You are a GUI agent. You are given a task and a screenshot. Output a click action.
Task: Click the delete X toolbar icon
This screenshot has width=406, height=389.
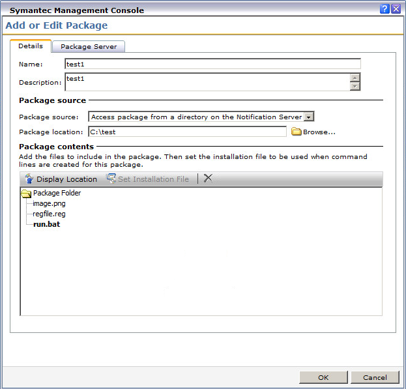pyautogui.click(x=208, y=179)
